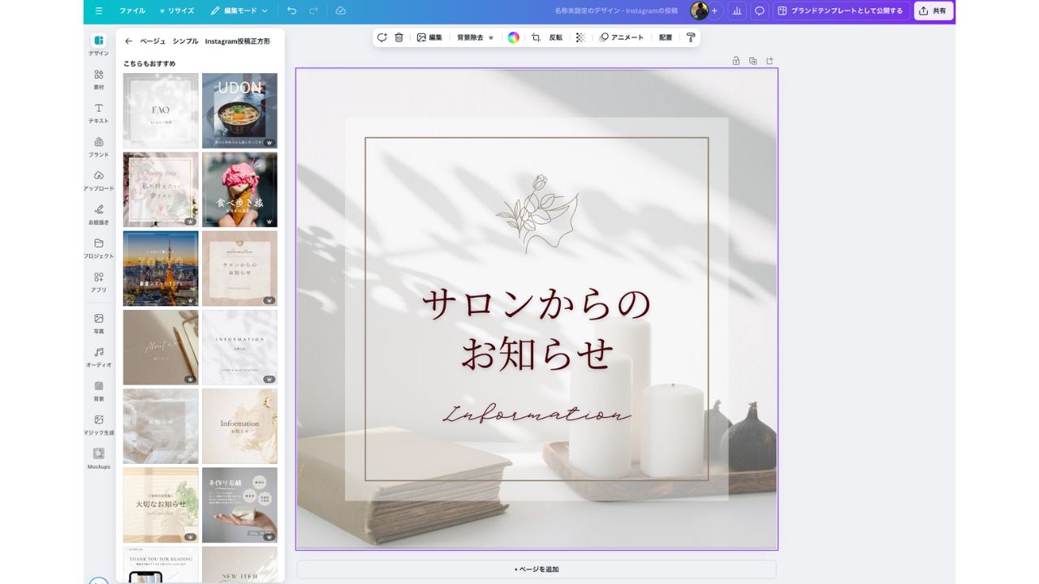The width and height of the screenshot is (1039, 584).
Task: Select the 手作り石鹸 template
Action: (239, 505)
